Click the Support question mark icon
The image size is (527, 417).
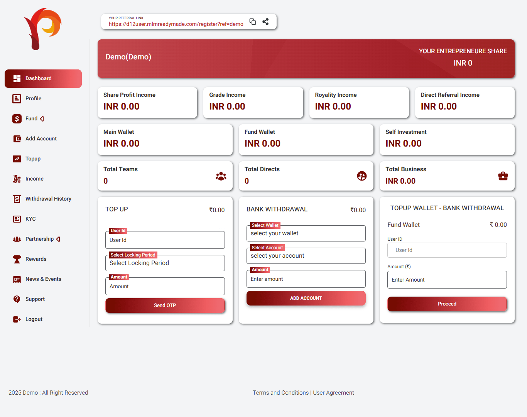[17, 299]
